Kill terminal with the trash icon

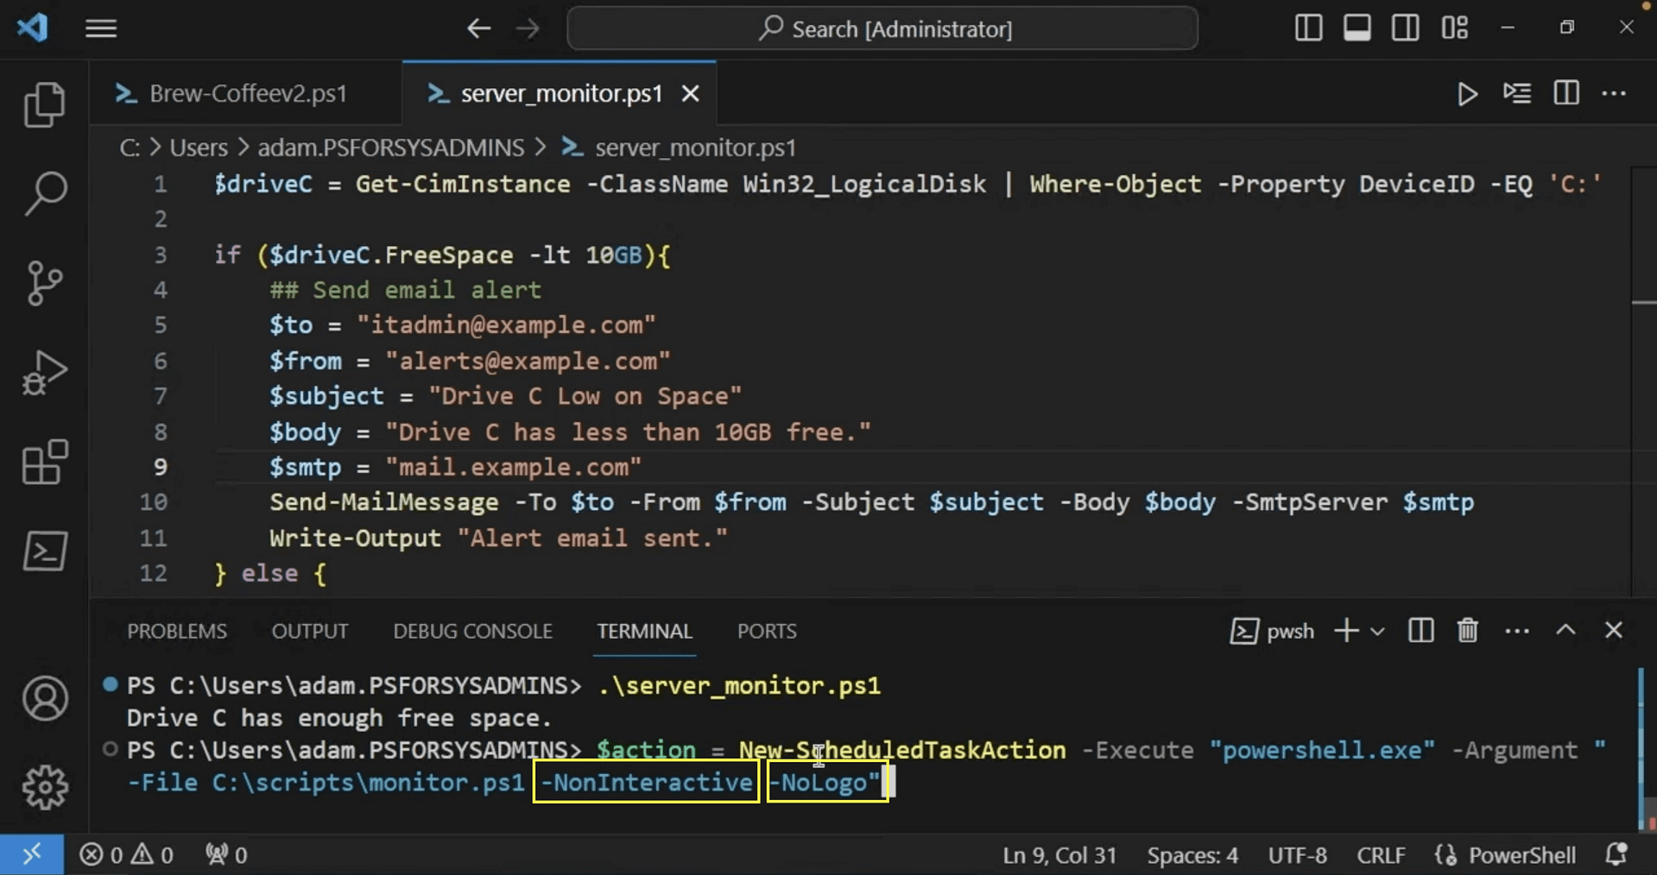(1467, 631)
